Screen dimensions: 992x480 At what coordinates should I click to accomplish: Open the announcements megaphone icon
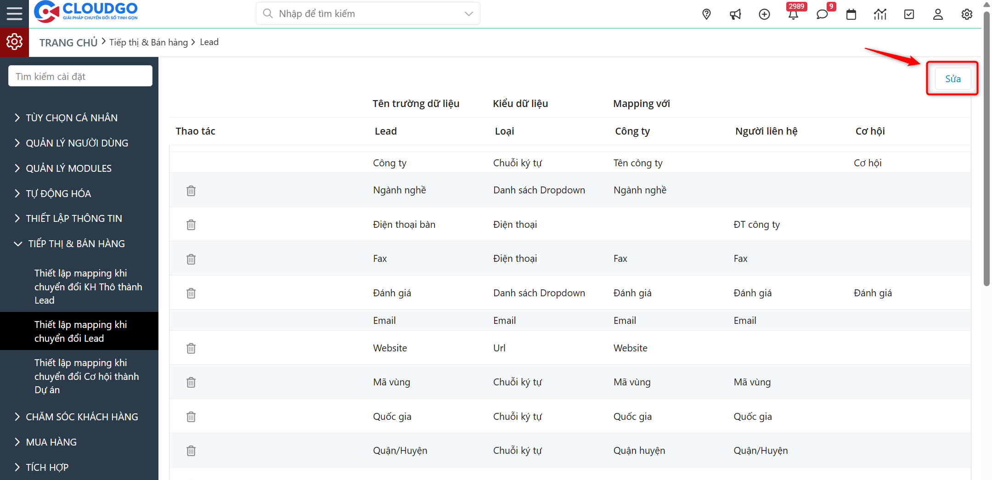(x=735, y=14)
